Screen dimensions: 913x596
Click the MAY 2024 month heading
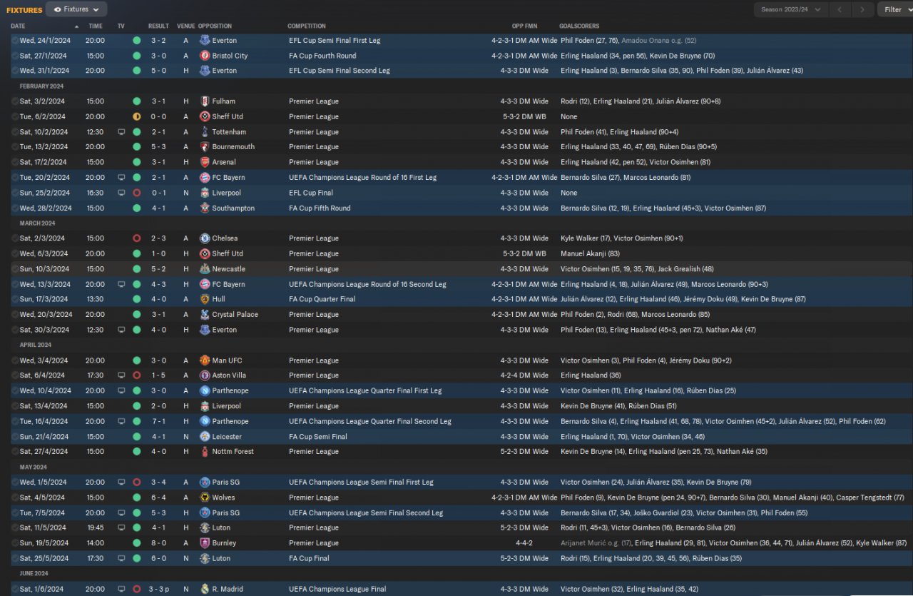(x=33, y=468)
